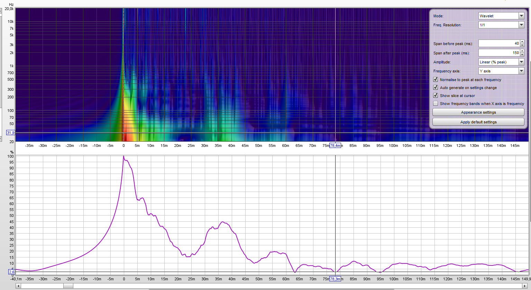Toggle Auto generate on settings change
Image resolution: width=531 pixels, height=290 pixels.
click(x=436, y=87)
